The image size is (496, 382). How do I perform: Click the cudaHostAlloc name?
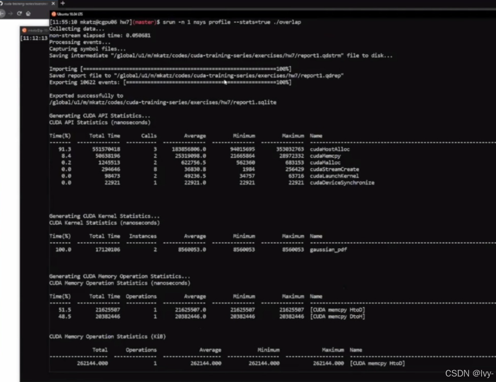pos(330,149)
